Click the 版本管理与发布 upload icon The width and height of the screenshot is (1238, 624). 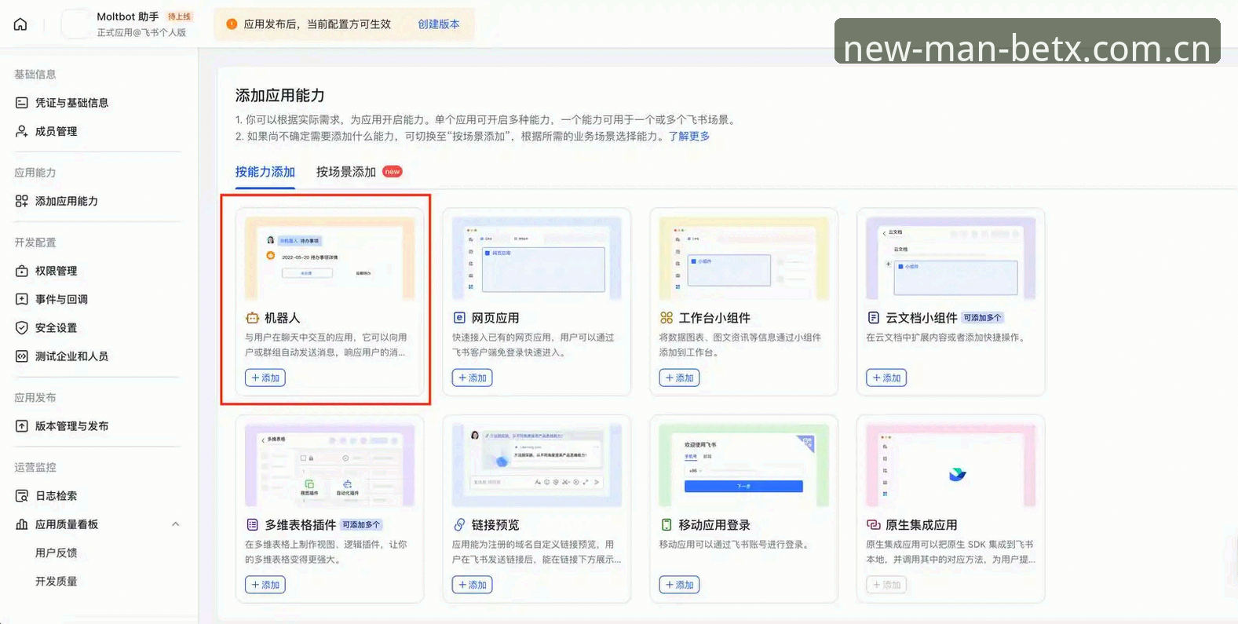click(22, 426)
